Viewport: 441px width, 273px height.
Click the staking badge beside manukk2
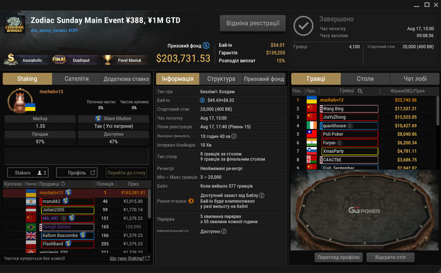[x=66, y=201]
